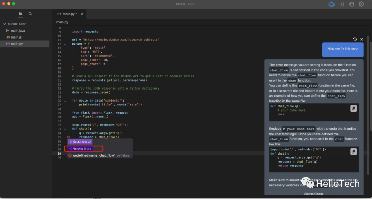Collapse the cursor-tutor folder

click(x=4, y=24)
